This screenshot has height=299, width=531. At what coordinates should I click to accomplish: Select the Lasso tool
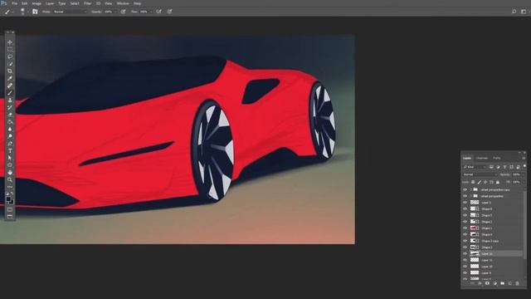pos(10,56)
